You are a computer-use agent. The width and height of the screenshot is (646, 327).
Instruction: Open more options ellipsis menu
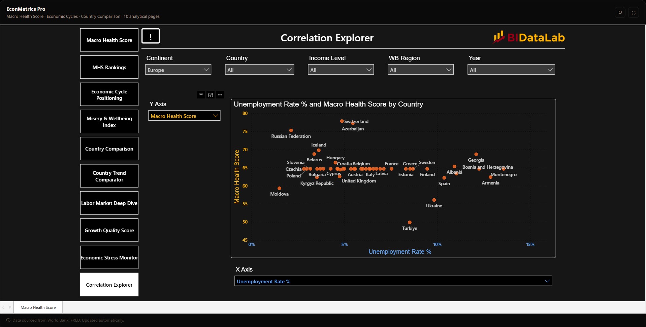220,95
